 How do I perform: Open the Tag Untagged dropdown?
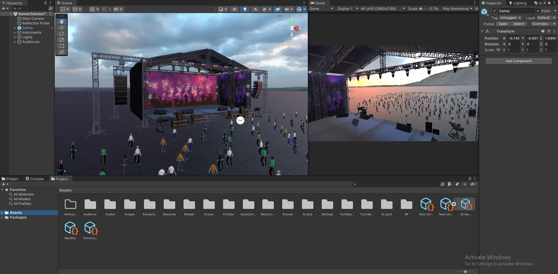(511, 18)
